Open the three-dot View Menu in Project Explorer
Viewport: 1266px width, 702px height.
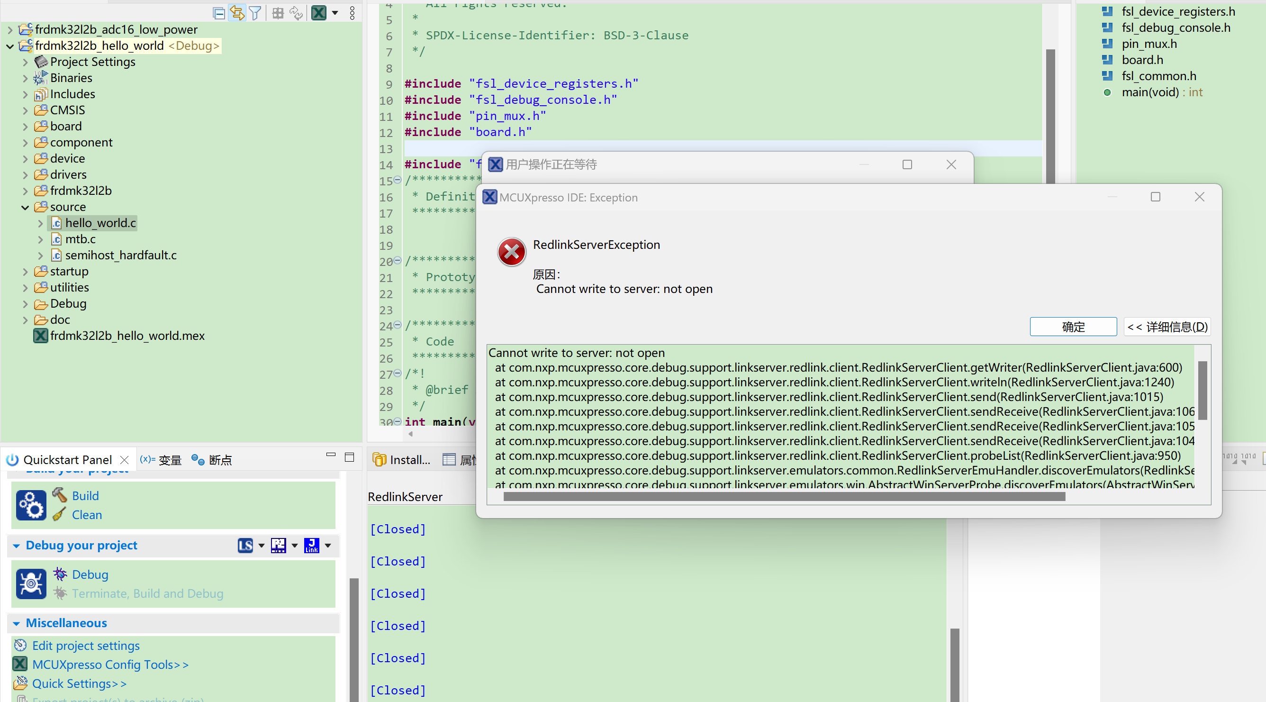point(353,12)
